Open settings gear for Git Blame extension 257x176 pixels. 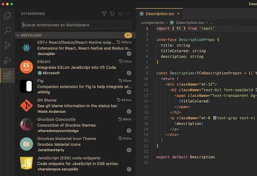[x=129, y=111]
